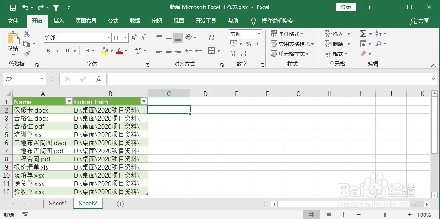Click the 登录 (Sign in) button
The image size is (440, 219).
tap(346, 7)
